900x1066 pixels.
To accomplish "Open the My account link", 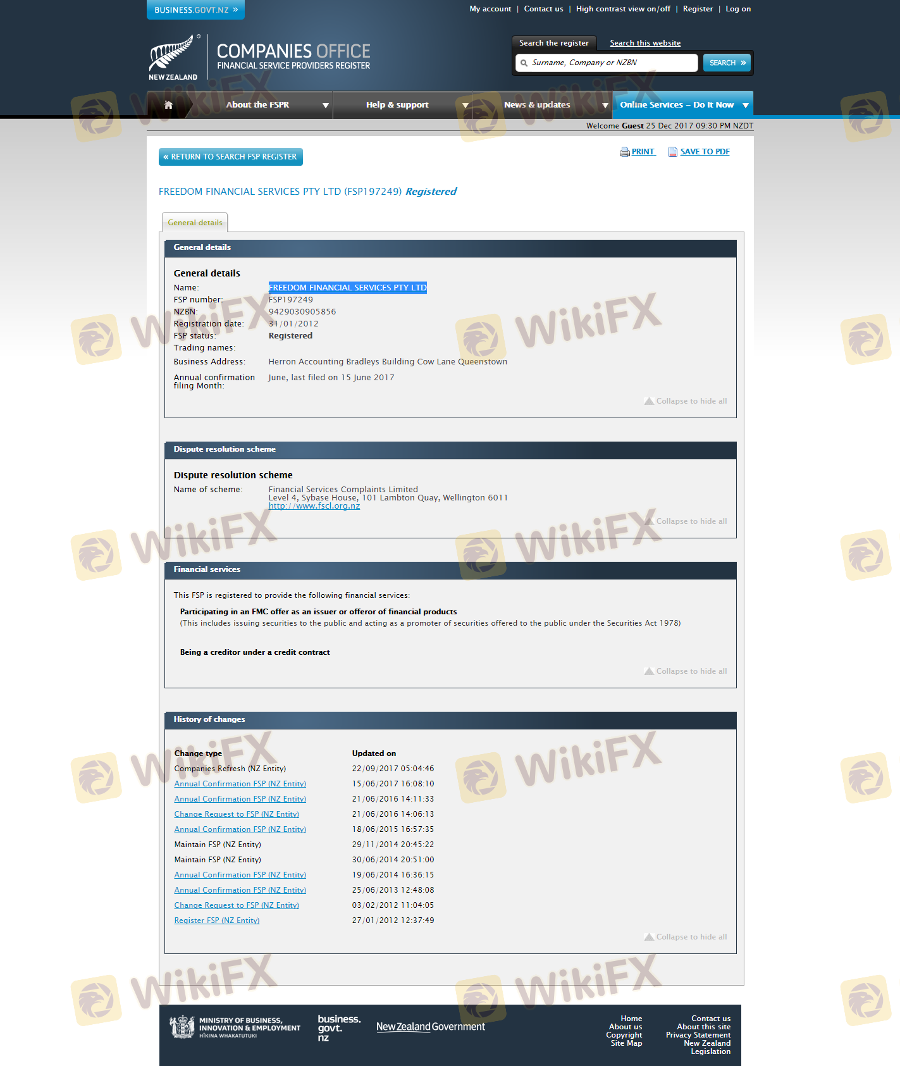I will click(490, 9).
